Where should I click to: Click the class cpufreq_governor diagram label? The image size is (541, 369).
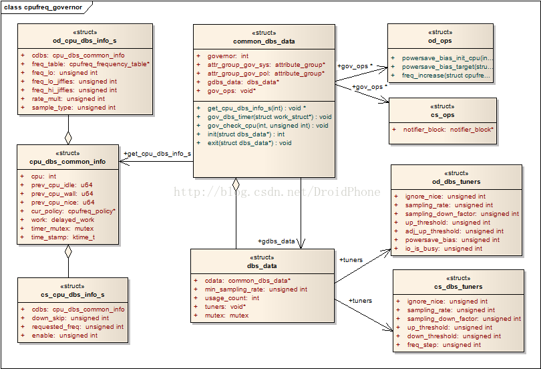click(43, 7)
